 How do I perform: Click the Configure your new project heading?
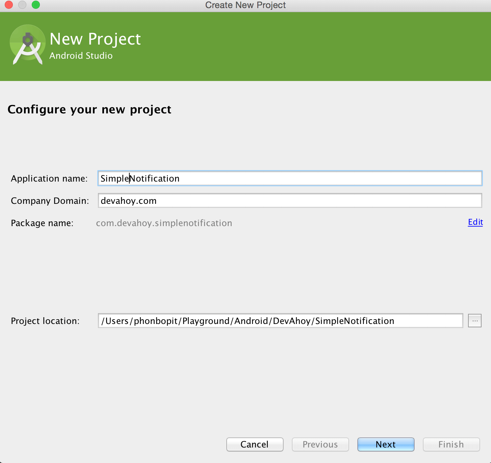[x=89, y=110]
